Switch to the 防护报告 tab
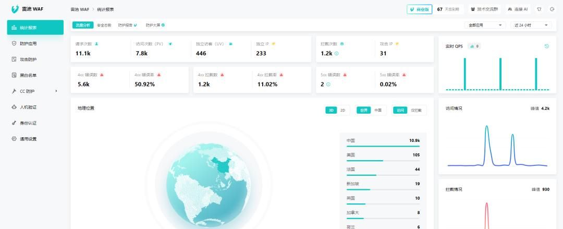This screenshot has width=563, height=229. [127, 25]
